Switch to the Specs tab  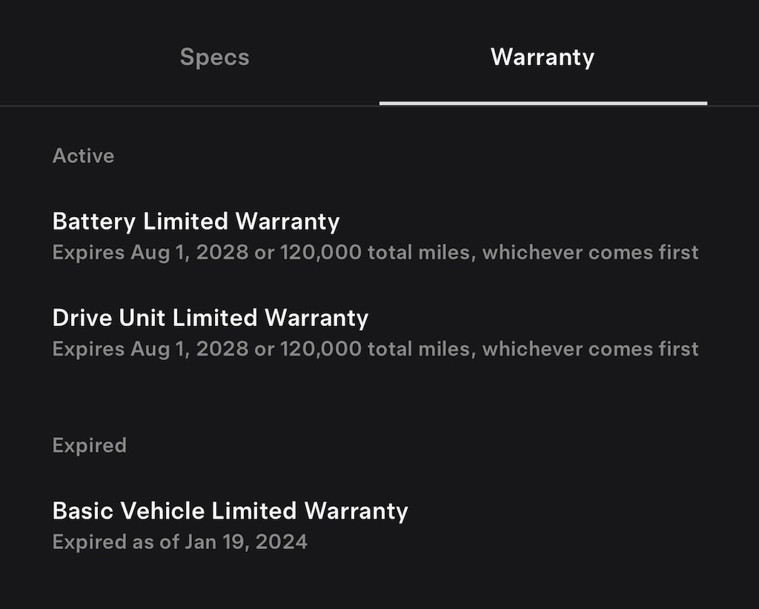[214, 57]
